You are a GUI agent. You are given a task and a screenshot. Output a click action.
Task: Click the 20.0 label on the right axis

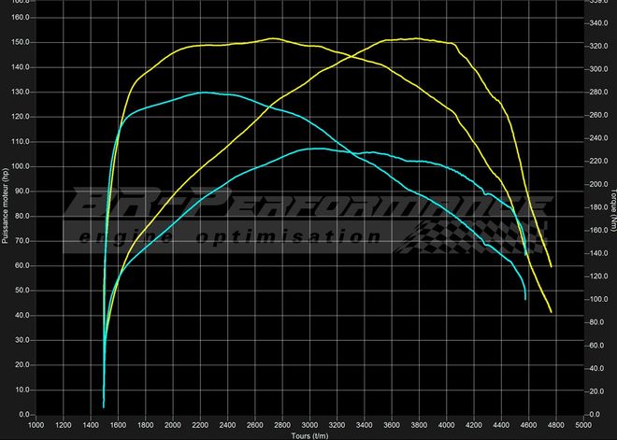coord(595,391)
